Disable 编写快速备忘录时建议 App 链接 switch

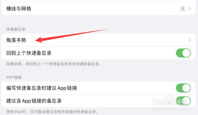tap(183, 88)
